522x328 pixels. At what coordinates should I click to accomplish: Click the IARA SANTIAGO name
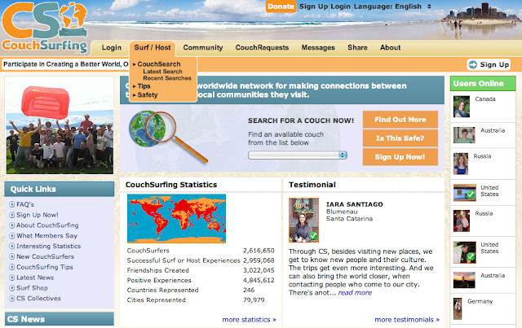coord(354,204)
